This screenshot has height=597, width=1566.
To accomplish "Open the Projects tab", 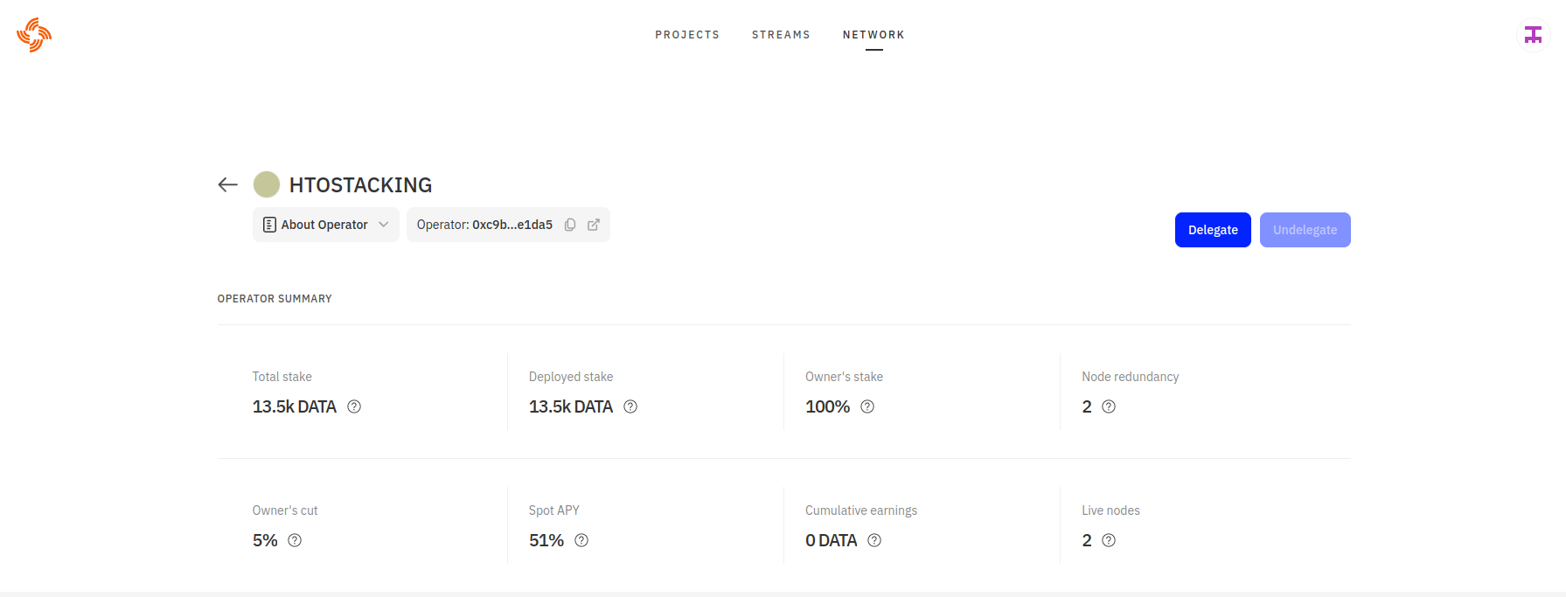I will [x=687, y=35].
